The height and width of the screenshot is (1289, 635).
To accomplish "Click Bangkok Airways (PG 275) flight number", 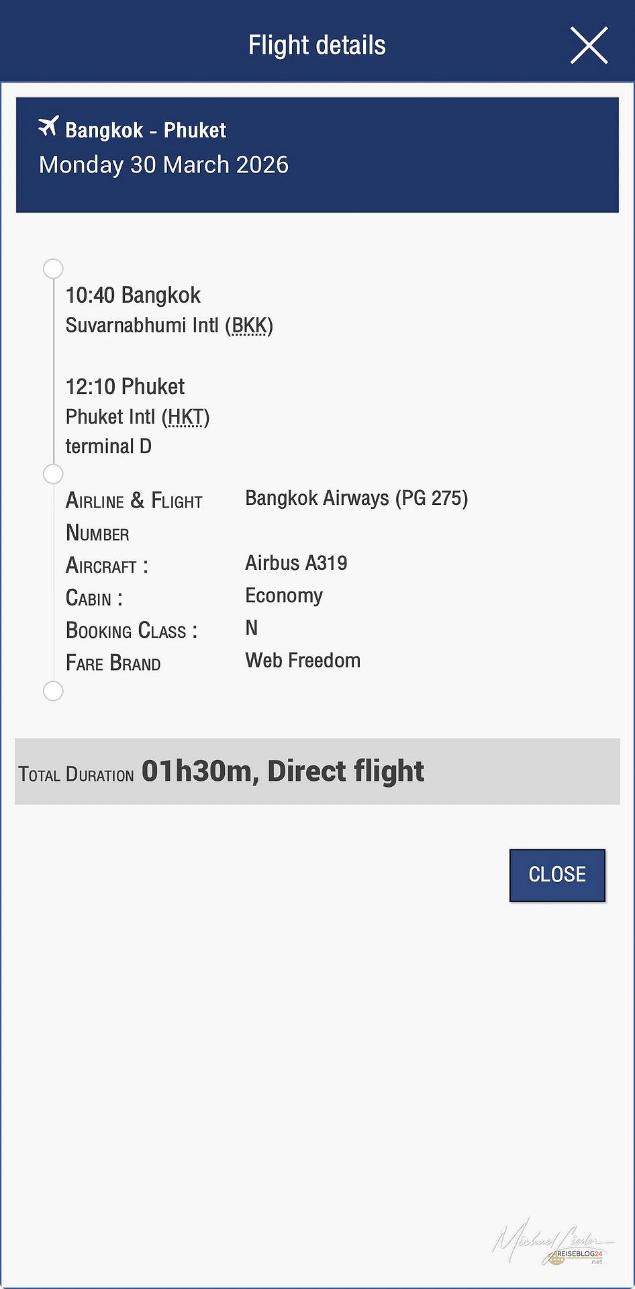I will [x=356, y=498].
